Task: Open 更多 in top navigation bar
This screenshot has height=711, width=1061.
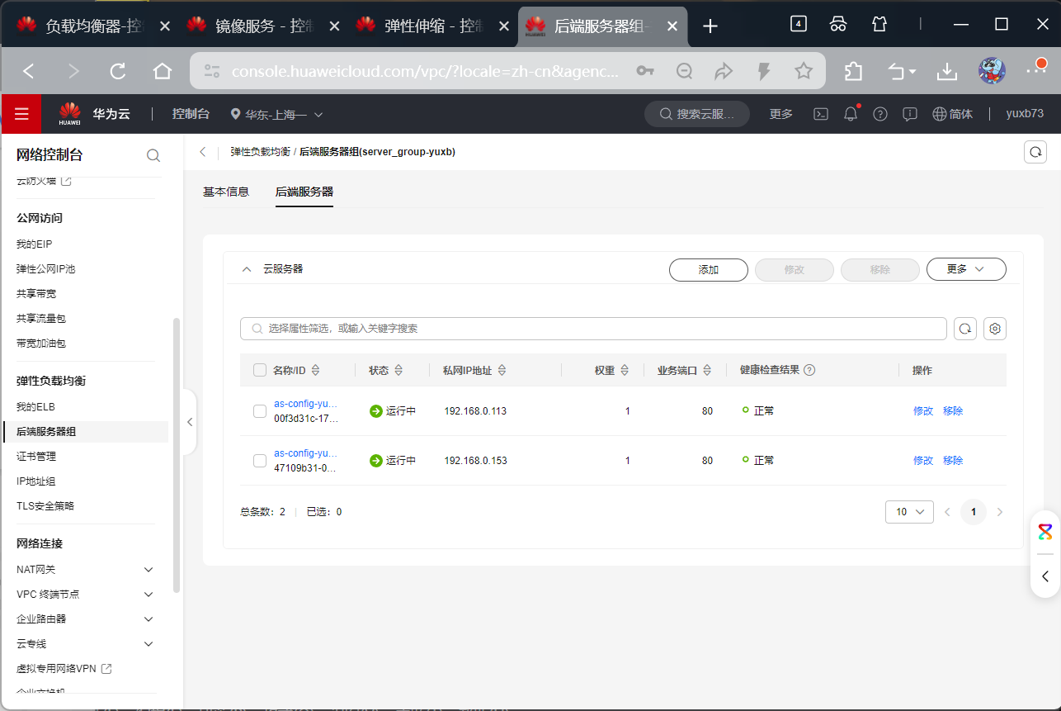Action: (781, 114)
